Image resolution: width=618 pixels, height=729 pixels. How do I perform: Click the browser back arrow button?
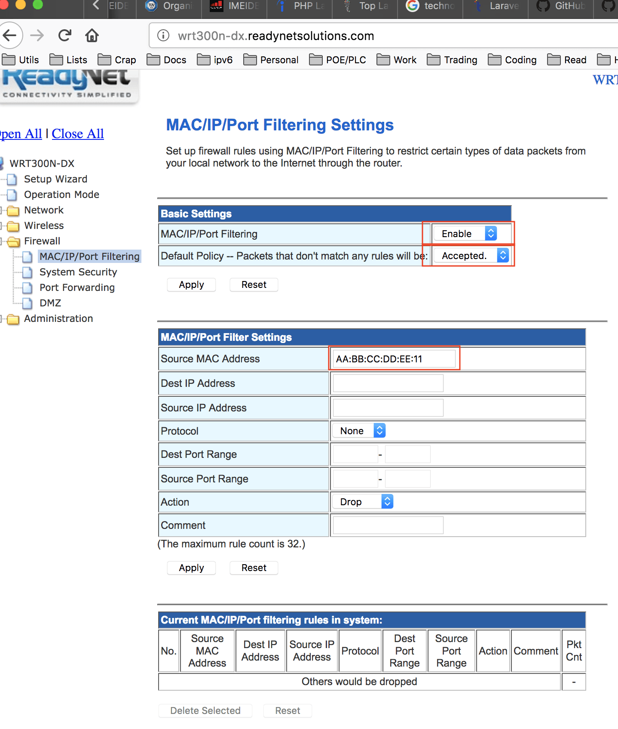tap(9, 35)
